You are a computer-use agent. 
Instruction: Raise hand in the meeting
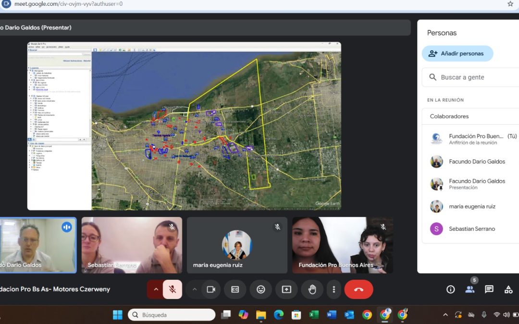click(312, 289)
